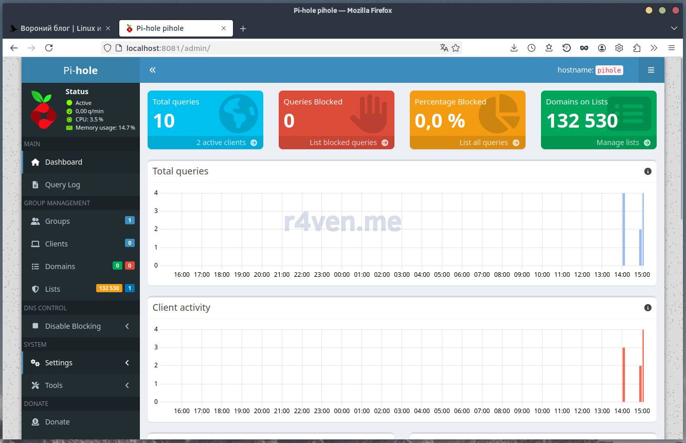This screenshot has width=686, height=443.
Task: Switch to the Вороний блог tab
Action: click(60, 28)
